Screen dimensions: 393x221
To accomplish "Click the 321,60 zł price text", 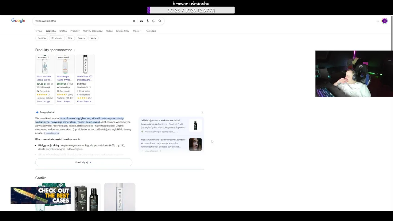I will click(41, 84).
